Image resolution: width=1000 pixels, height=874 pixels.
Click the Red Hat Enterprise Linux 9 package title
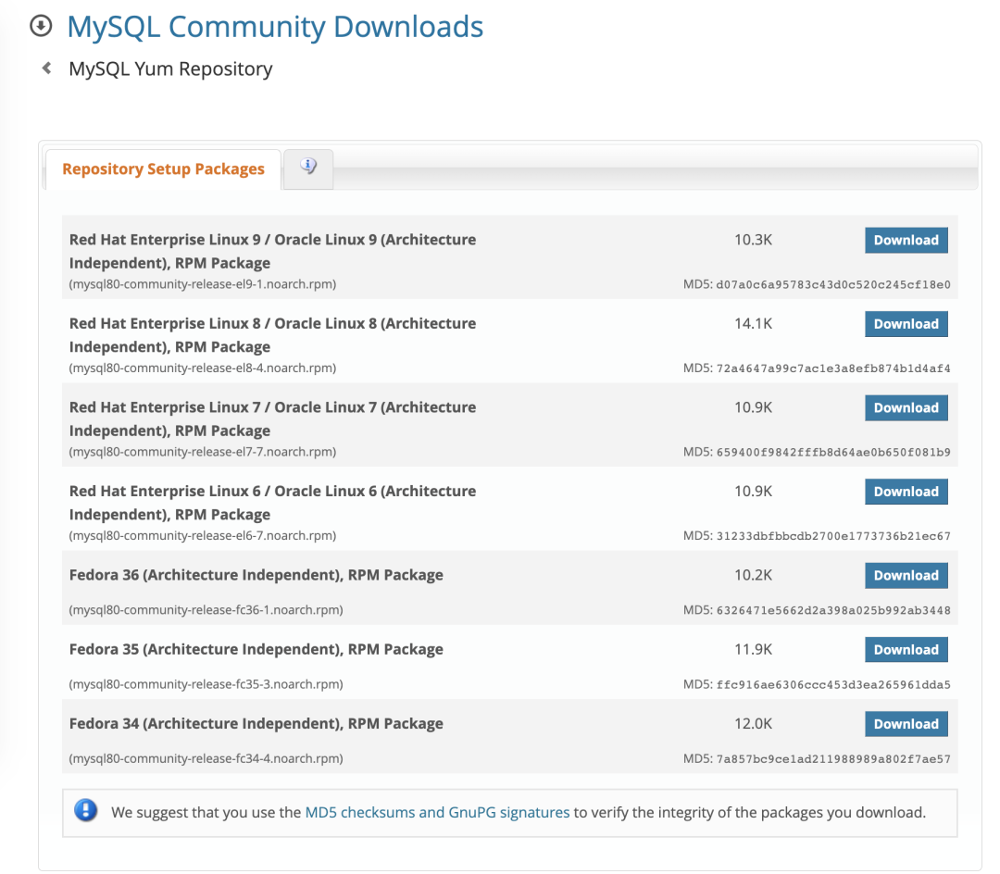[272, 251]
